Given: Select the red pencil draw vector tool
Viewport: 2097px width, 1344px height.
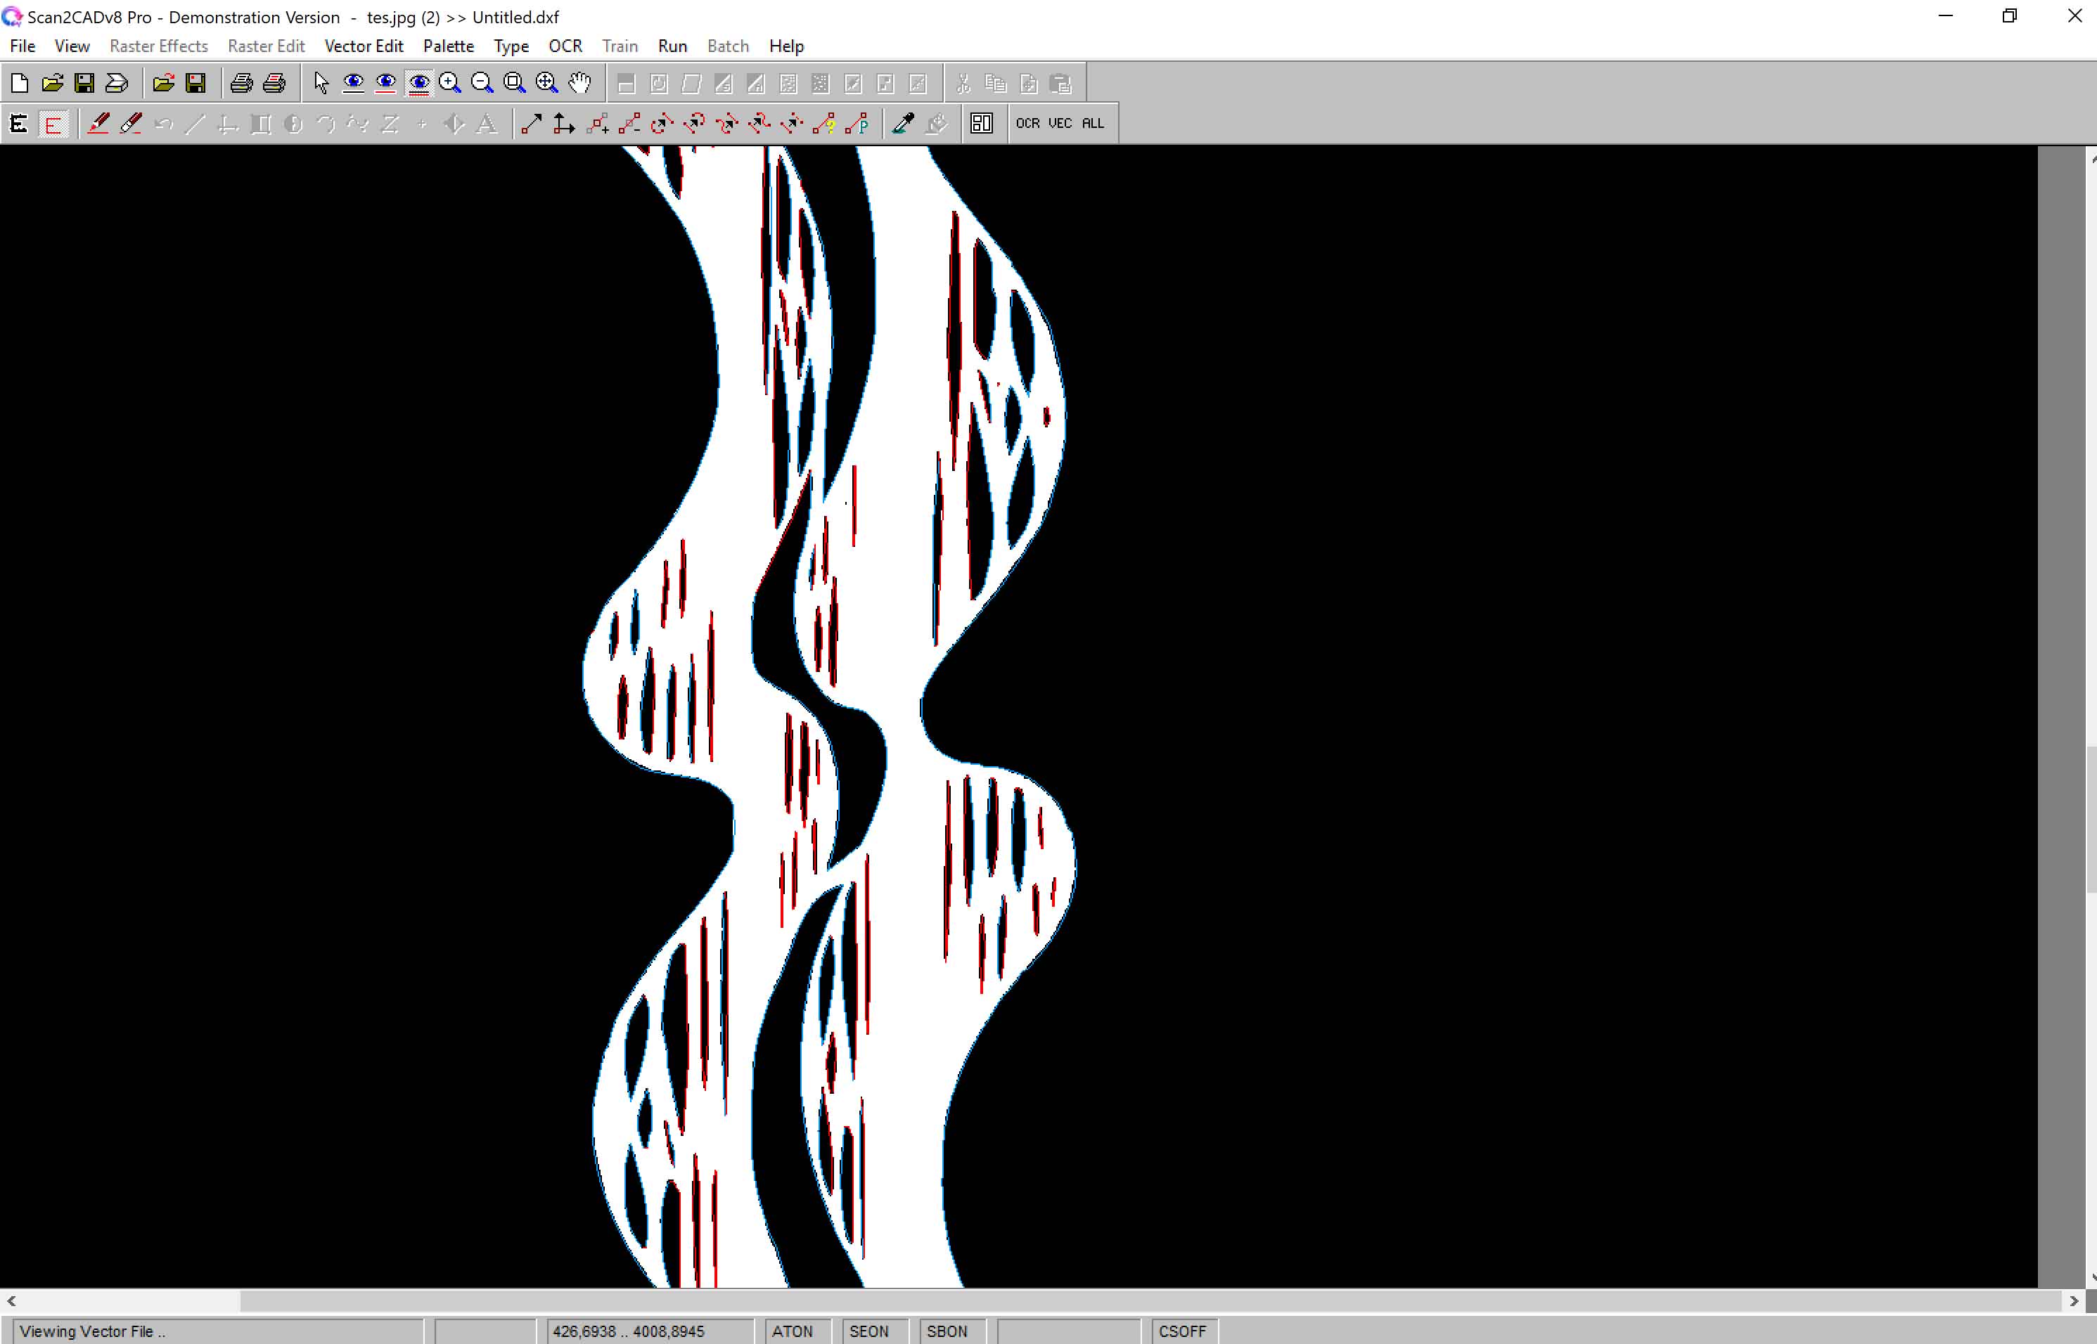Looking at the screenshot, I should point(98,123).
